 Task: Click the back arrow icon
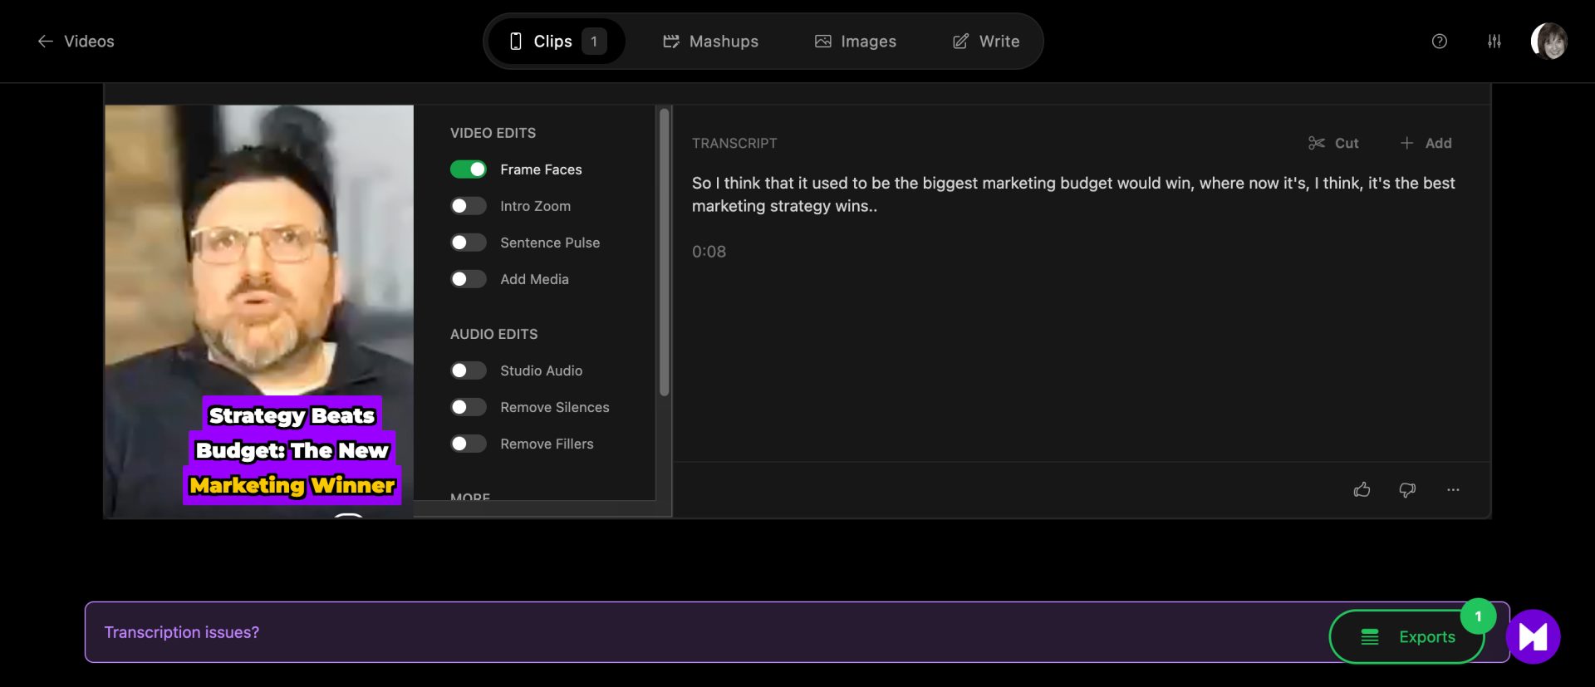pos(46,42)
